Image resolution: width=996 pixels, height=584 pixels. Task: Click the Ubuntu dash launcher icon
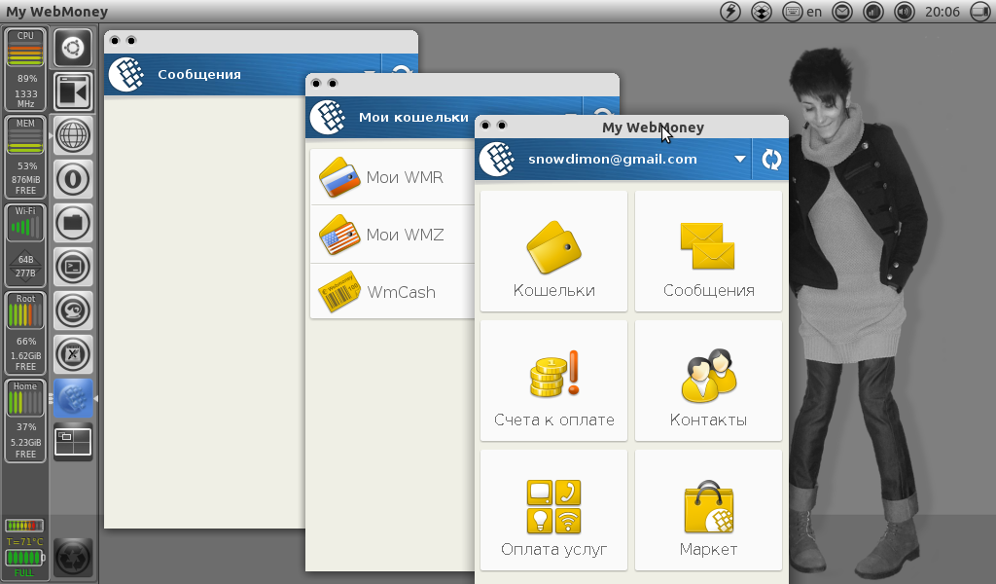[x=73, y=48]
